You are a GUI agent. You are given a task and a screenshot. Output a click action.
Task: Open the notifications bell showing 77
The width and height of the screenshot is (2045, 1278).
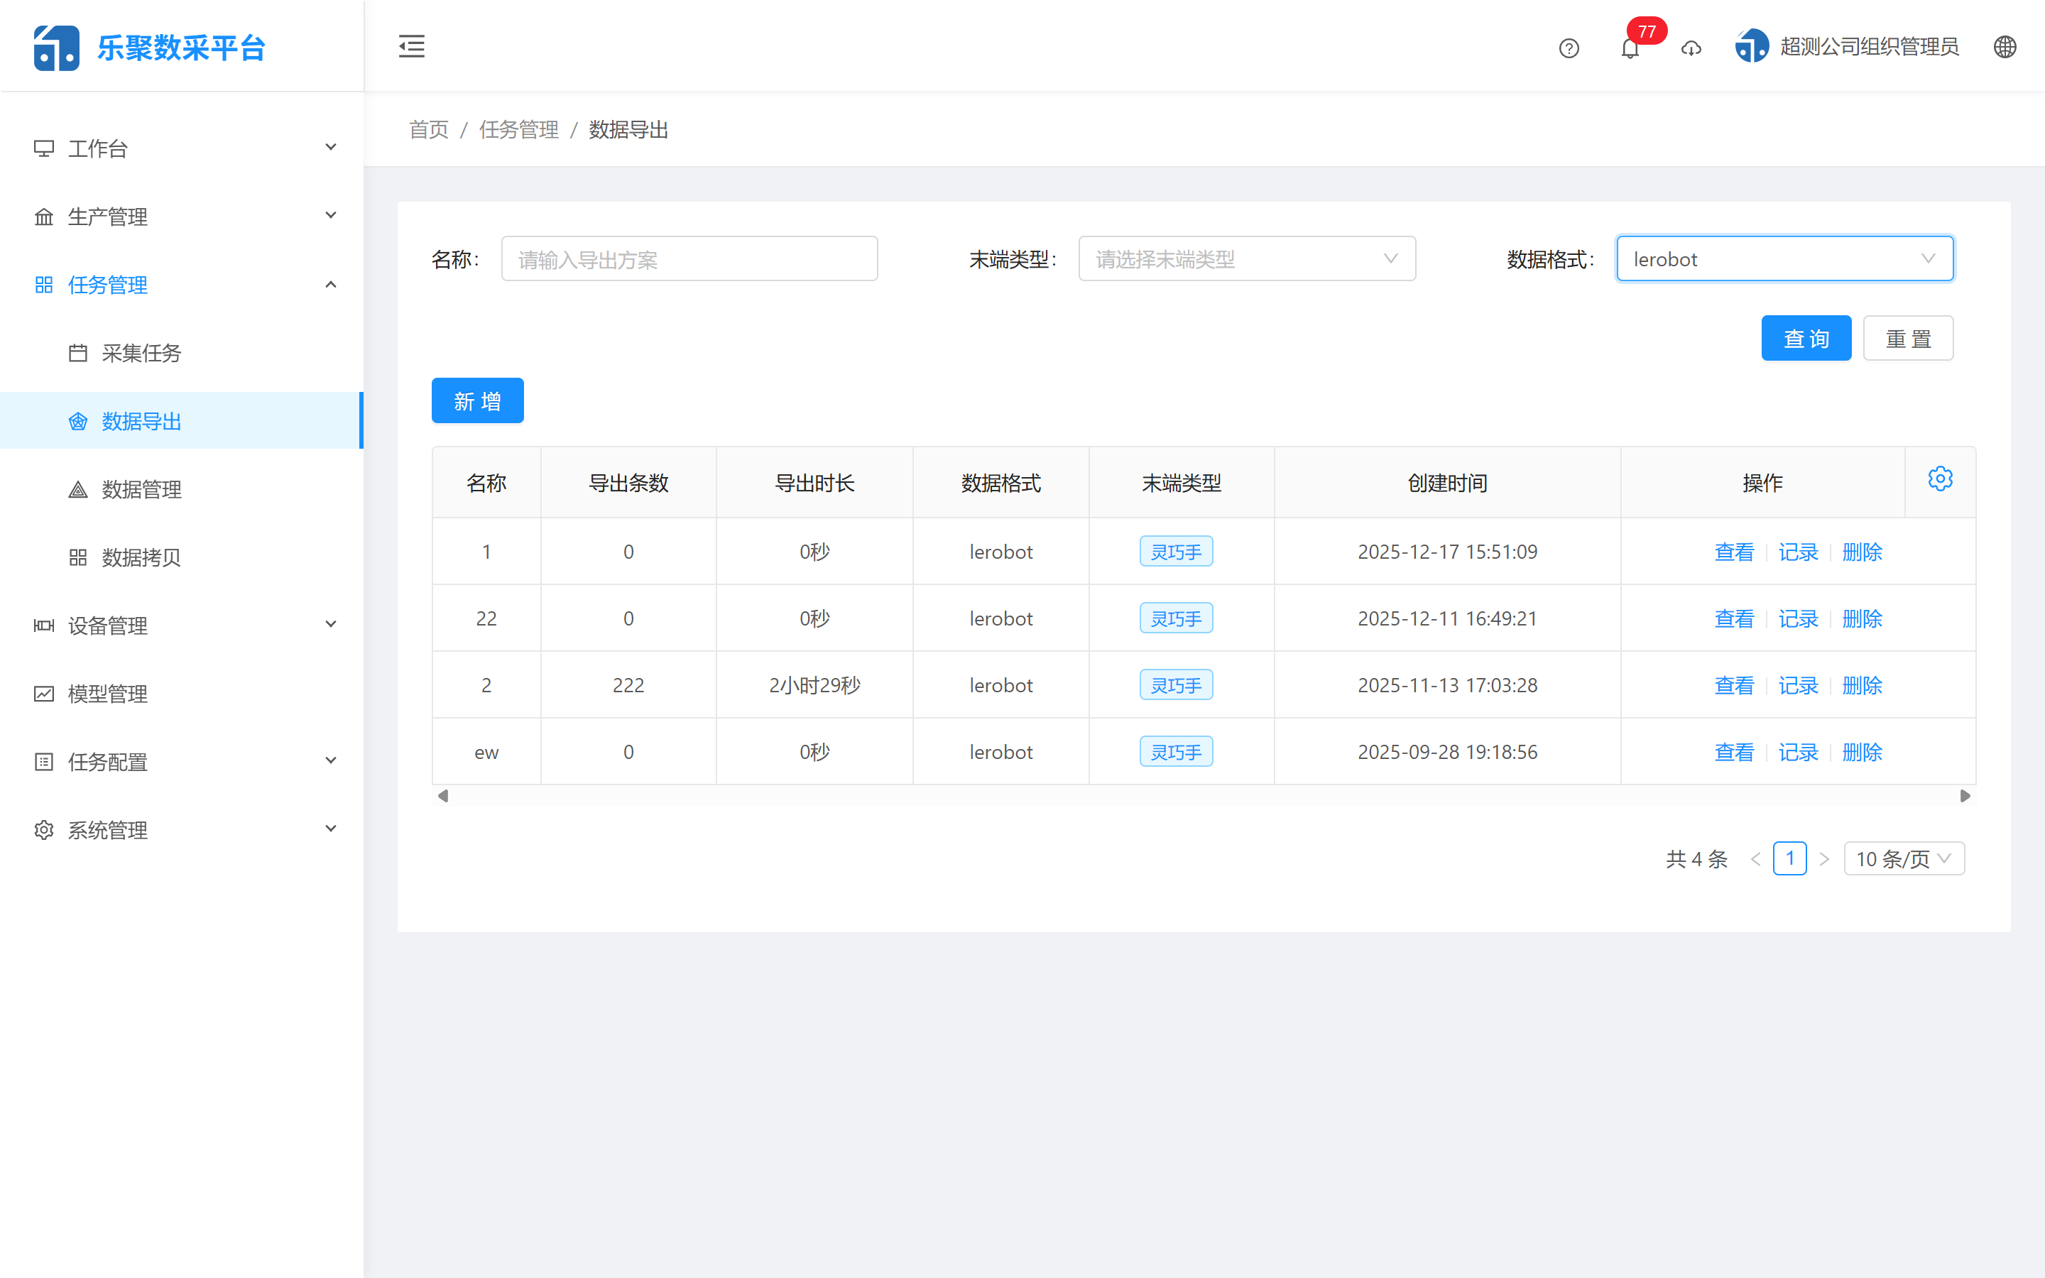(x=1630, y=48)
